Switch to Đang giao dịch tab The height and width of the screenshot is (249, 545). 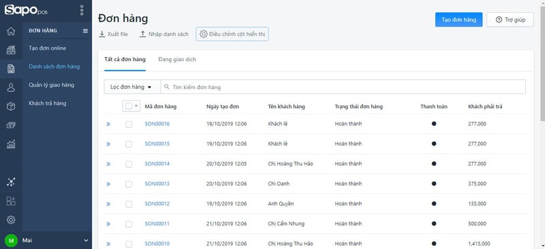point(177,59)
